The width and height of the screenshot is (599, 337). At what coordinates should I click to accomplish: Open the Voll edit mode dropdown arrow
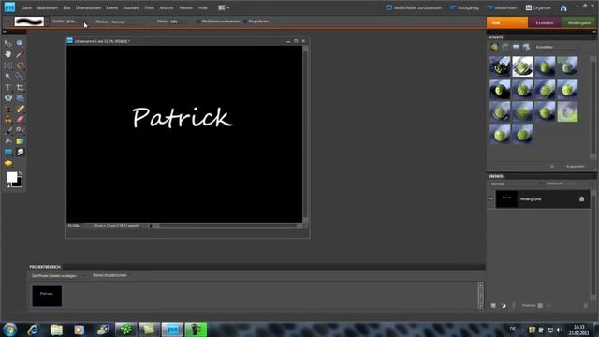click(x=523, y=22)
